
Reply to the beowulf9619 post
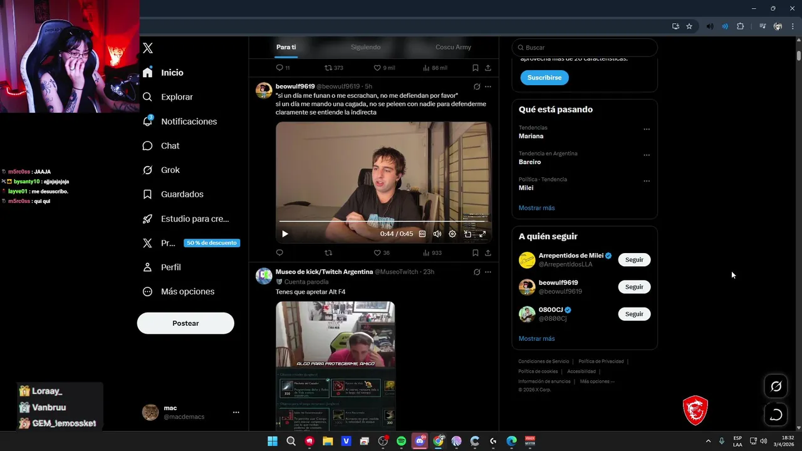pos(279,253)
